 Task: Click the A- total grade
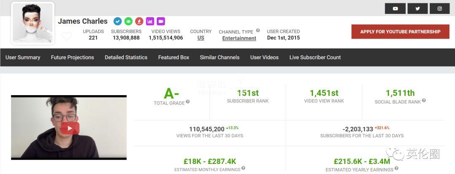click(x=171, y=93)
